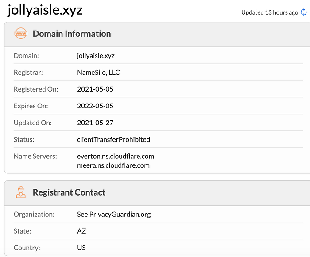Click the Registrant Contact person icon

[x=21, y=192]
